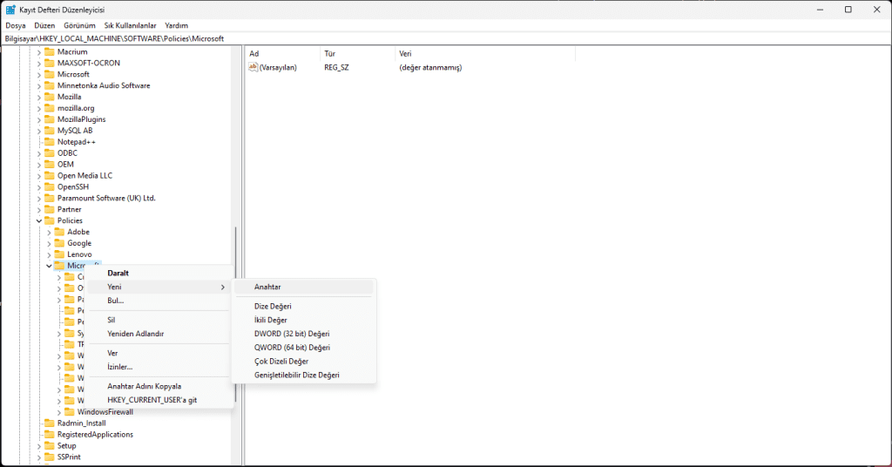Open the Düzen menu
The image size is (892, 467).
click(44, 25)
